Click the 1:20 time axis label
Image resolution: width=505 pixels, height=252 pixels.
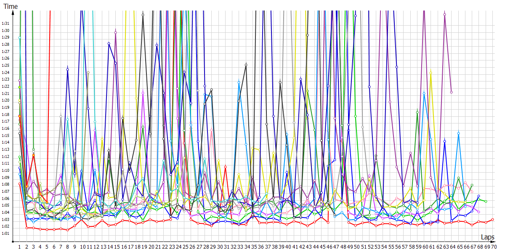point(5,100)
